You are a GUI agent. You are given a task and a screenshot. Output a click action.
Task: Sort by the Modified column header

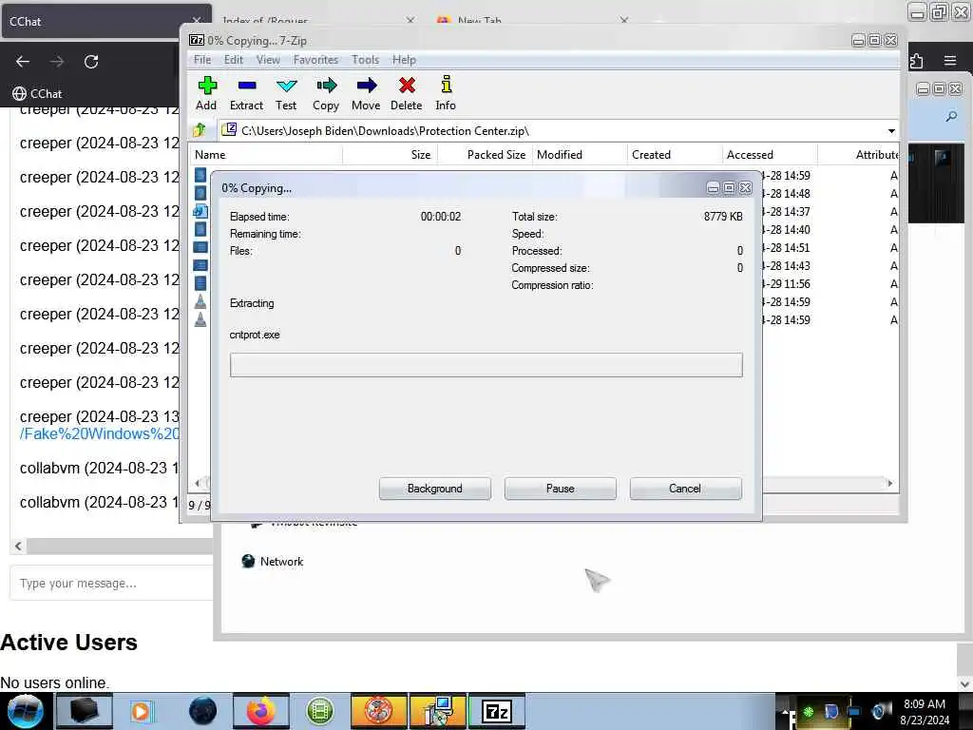point(581,155)
